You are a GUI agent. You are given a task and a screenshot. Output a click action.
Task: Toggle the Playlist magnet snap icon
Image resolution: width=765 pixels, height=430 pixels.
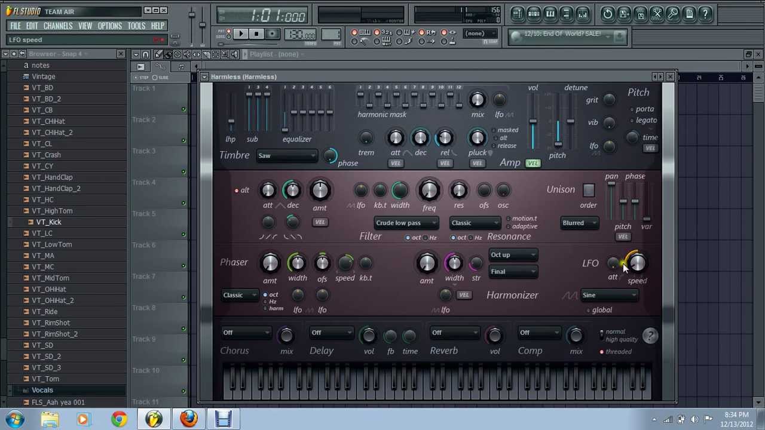(x=145, y=54)
